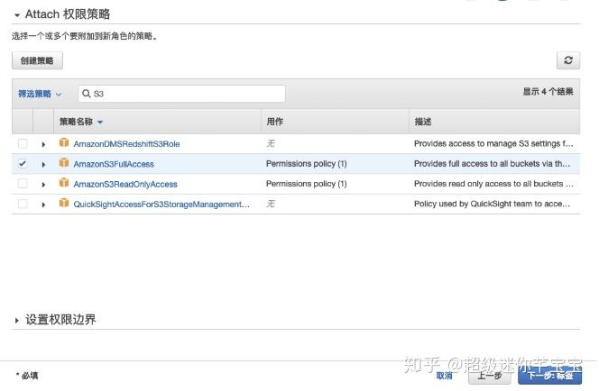Click the 描述 column header
This screenshot has height=391, width=599.
point(423,122)
